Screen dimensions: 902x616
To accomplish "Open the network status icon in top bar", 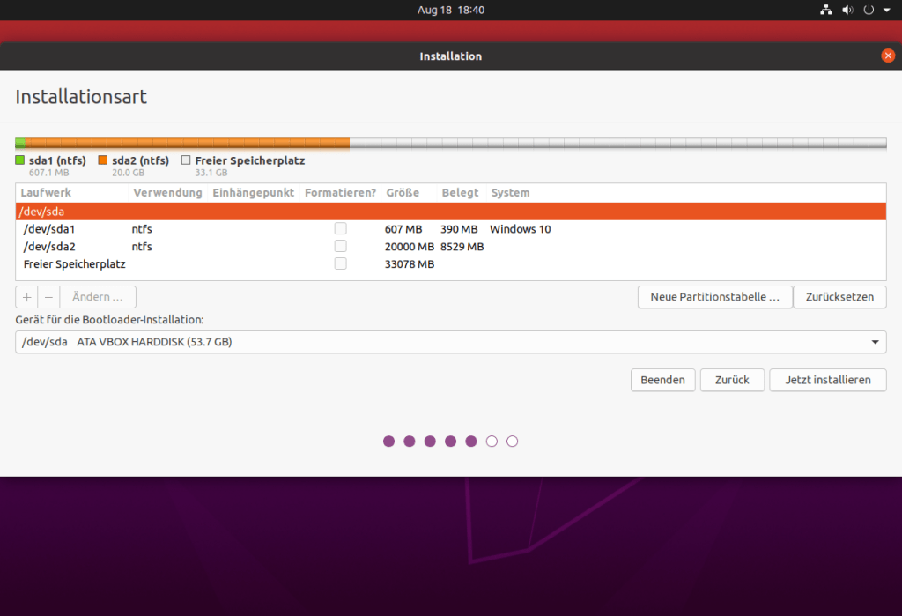I will pyautogui.click(x=825, y=10).
